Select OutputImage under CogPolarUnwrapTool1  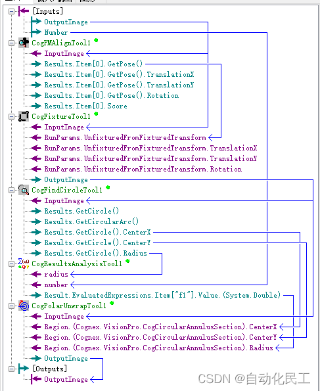pos(66,358)
